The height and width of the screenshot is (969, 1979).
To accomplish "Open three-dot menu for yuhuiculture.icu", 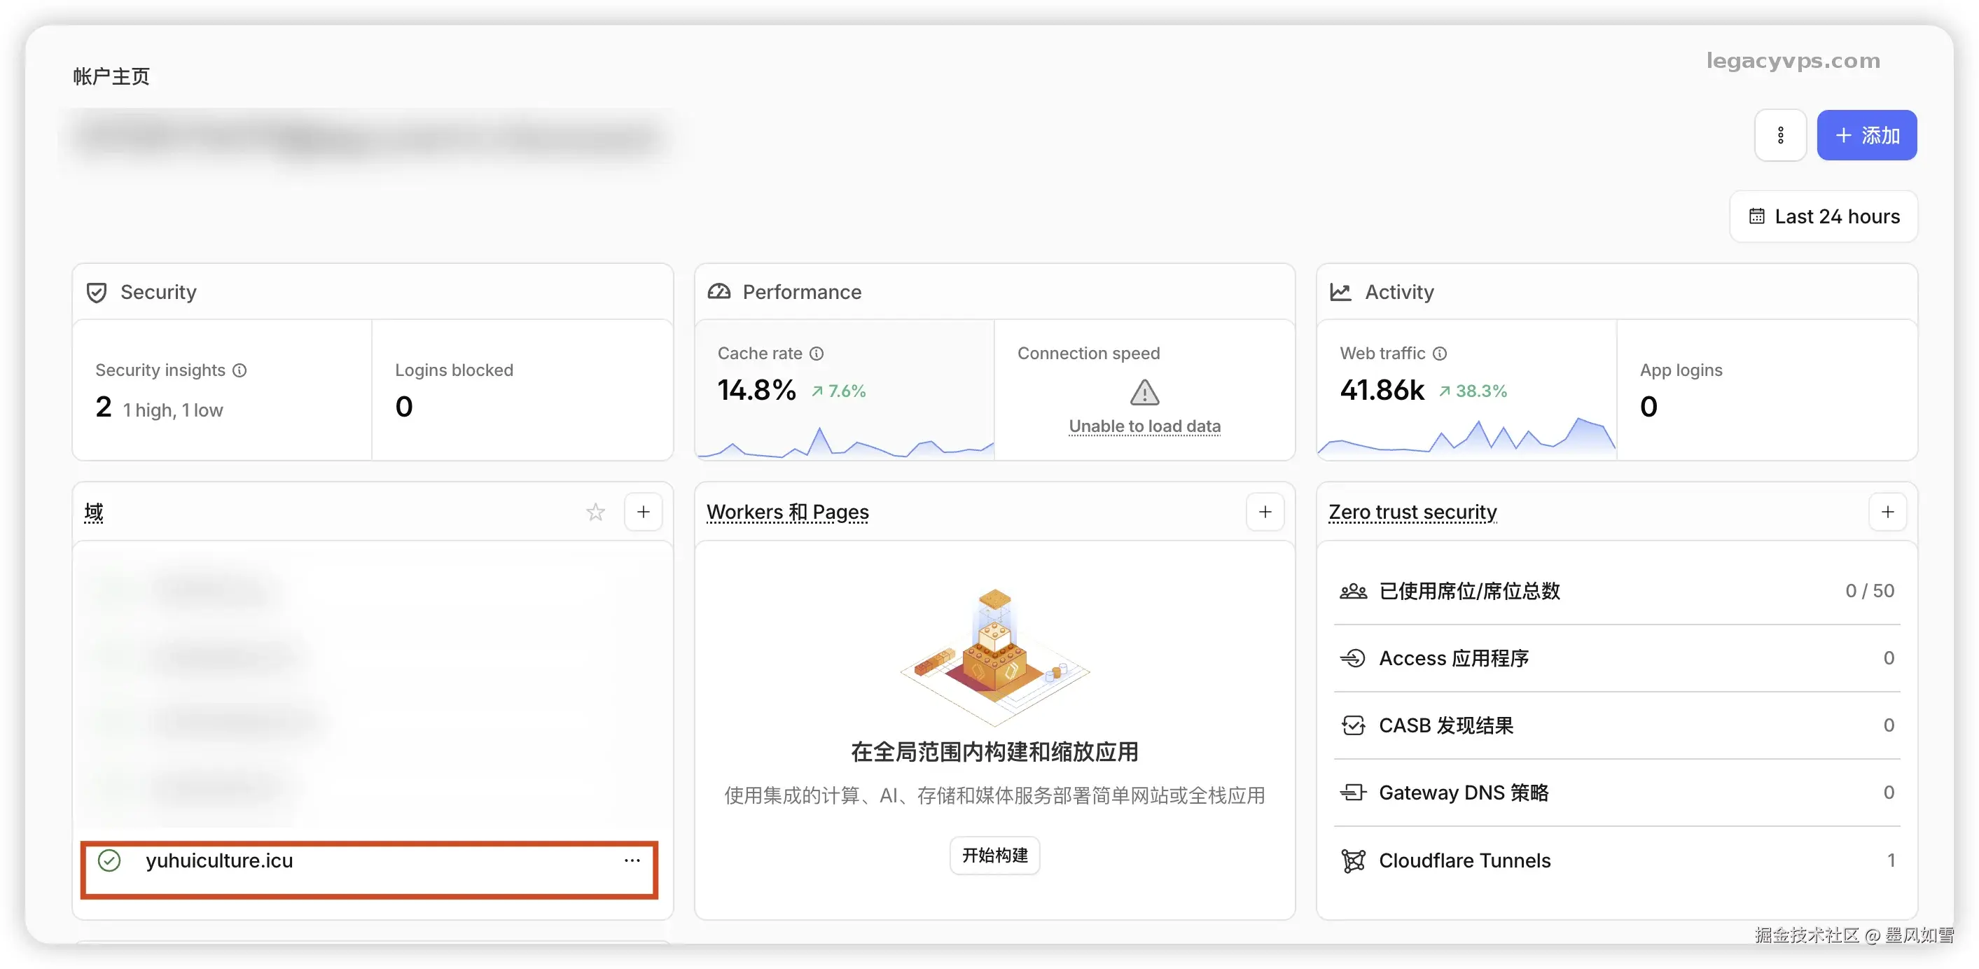I will [x=632, y=860].
